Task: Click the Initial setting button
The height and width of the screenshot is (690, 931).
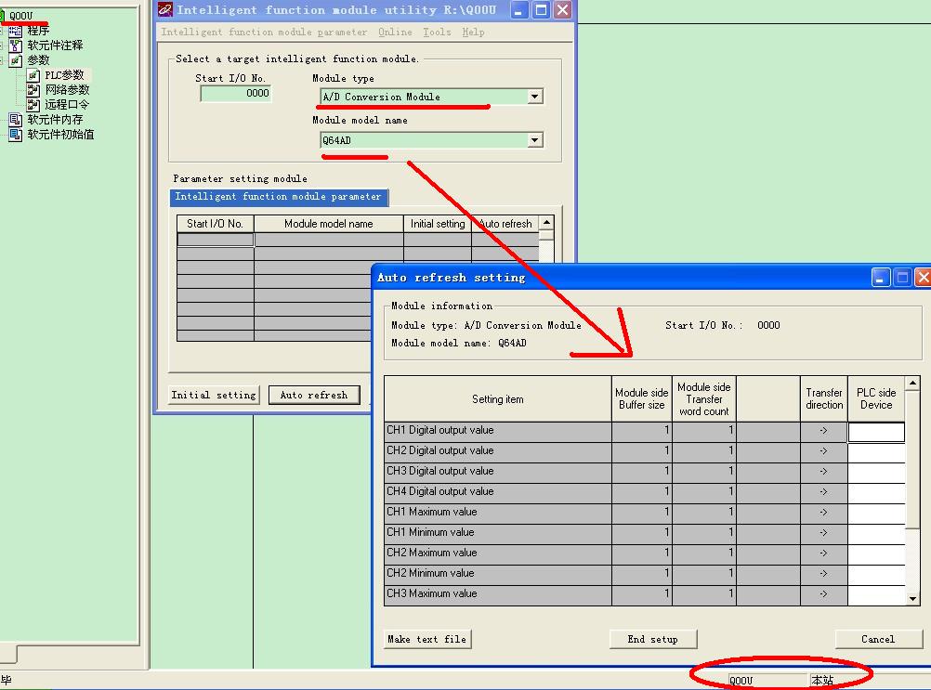Action: (x=214, y=396)
